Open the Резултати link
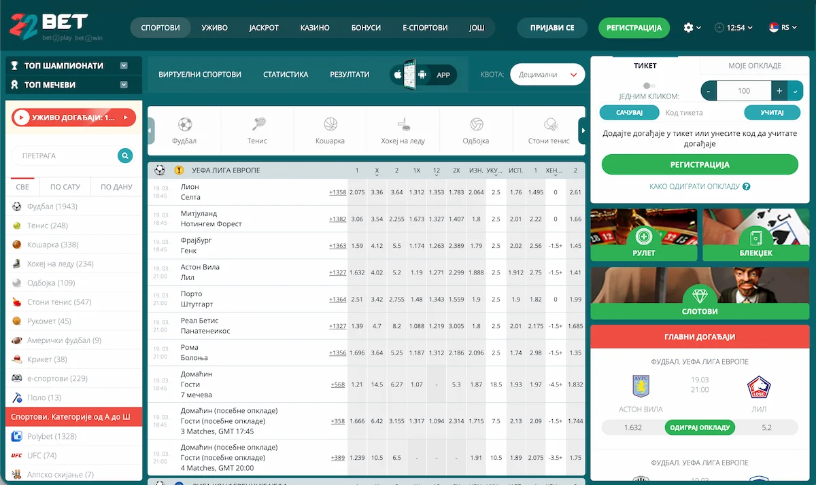The height and width of the screenshot is (485, 816). (x=350, y=75)
